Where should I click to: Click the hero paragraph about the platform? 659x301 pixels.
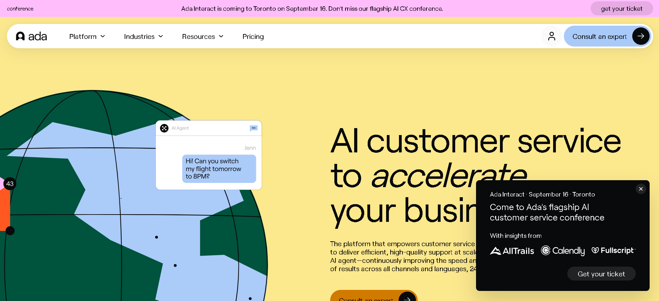(403, 256)
